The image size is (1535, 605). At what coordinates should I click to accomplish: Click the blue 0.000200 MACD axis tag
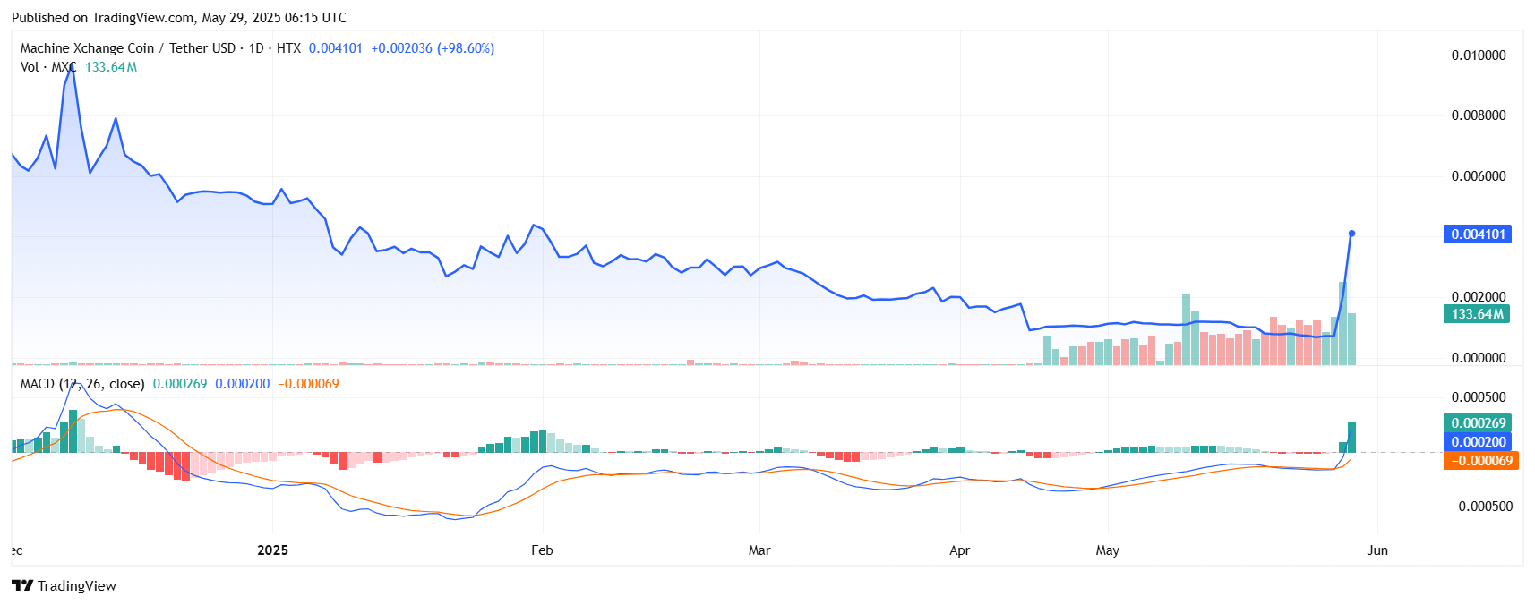pos(1478,442)
